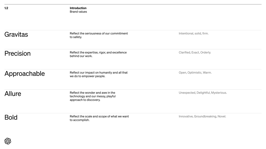Screen dimensions: 266x149
Task: Click the 1.2 page number
Action: click(6, 8)
